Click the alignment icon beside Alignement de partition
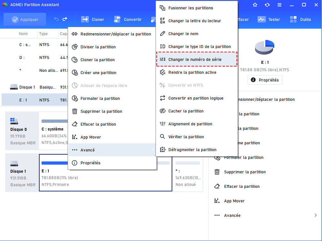322x241 pixels. coord(162,124)
